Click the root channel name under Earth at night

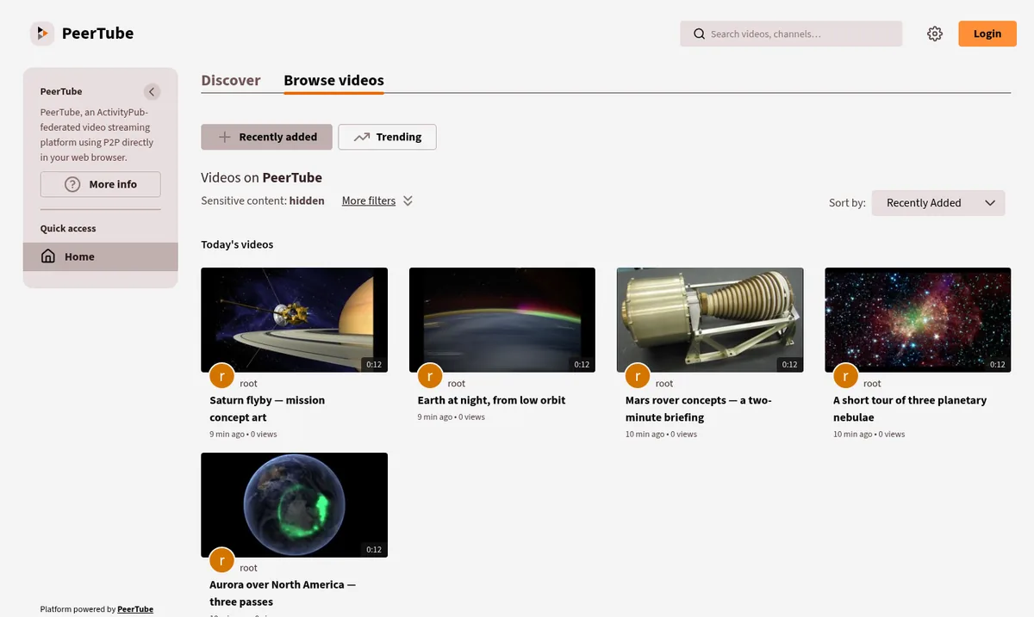click(x=457, y=384)
